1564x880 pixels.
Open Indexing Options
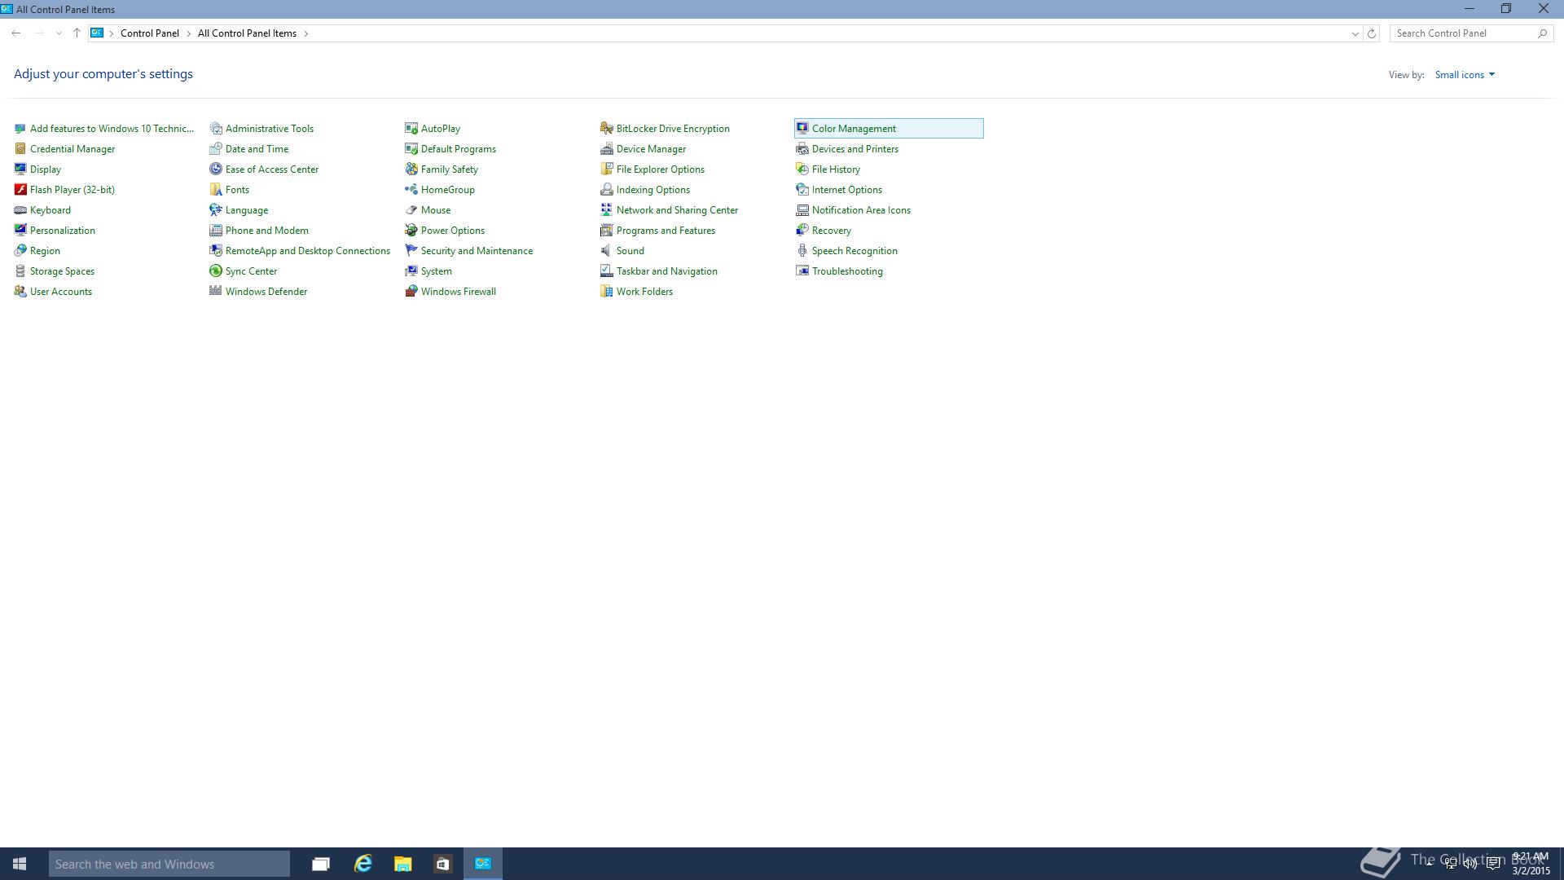coord(653,190)
